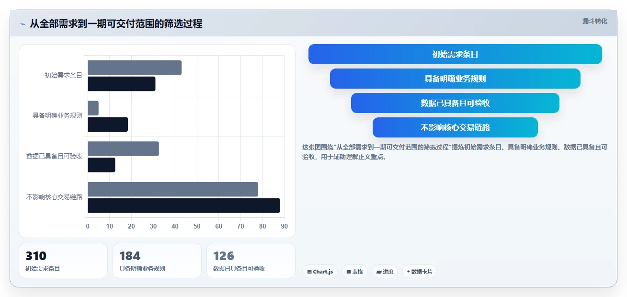Click the dark bar for 数据已具备且可验收
Viewport: 627px width, 297px height.
click(x=102, y=165)
